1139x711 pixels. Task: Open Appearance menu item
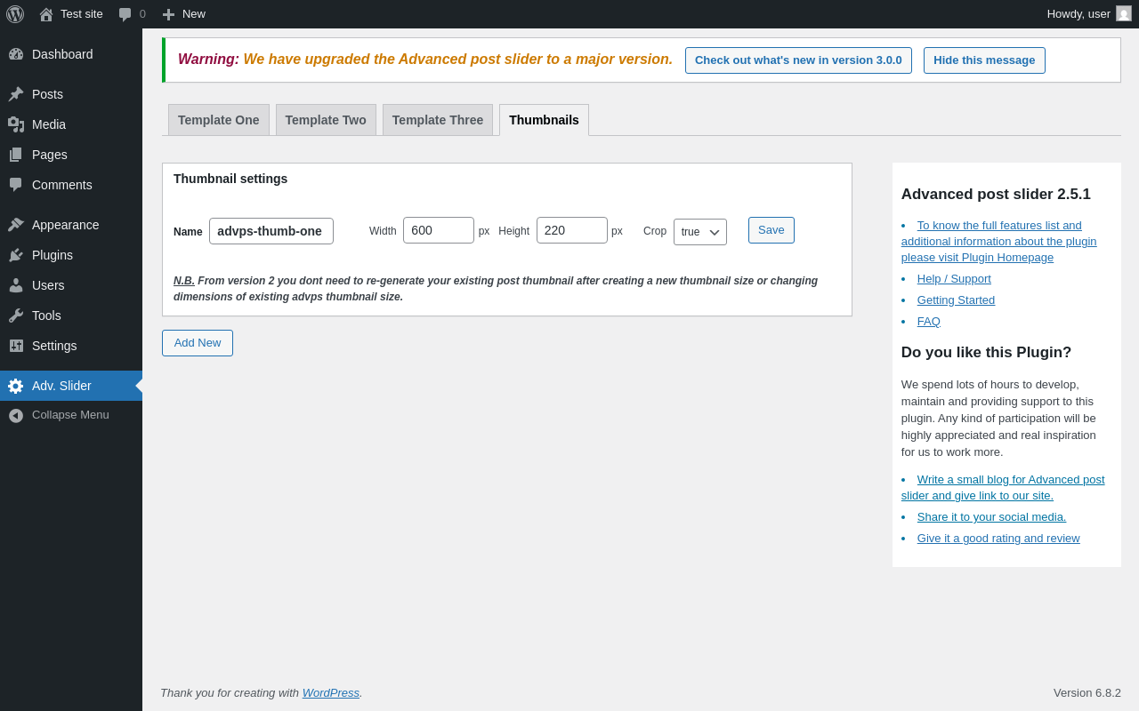[71, 225]
